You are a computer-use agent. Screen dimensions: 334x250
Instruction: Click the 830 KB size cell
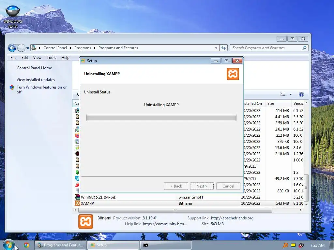pyautogui.click(x=283, y=191)
